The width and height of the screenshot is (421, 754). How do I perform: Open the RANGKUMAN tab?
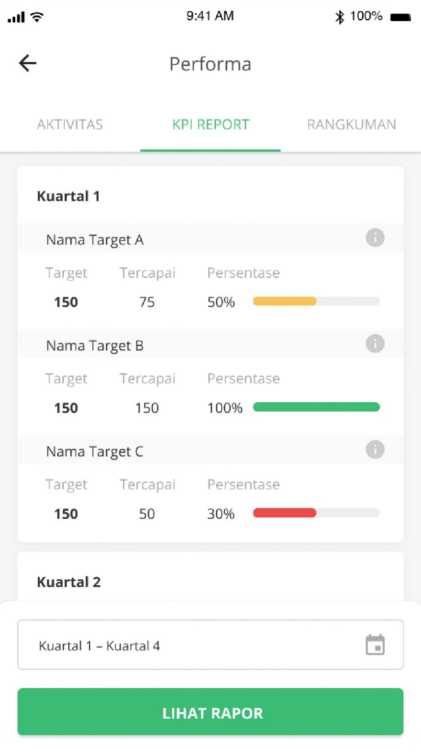[351, 125]
